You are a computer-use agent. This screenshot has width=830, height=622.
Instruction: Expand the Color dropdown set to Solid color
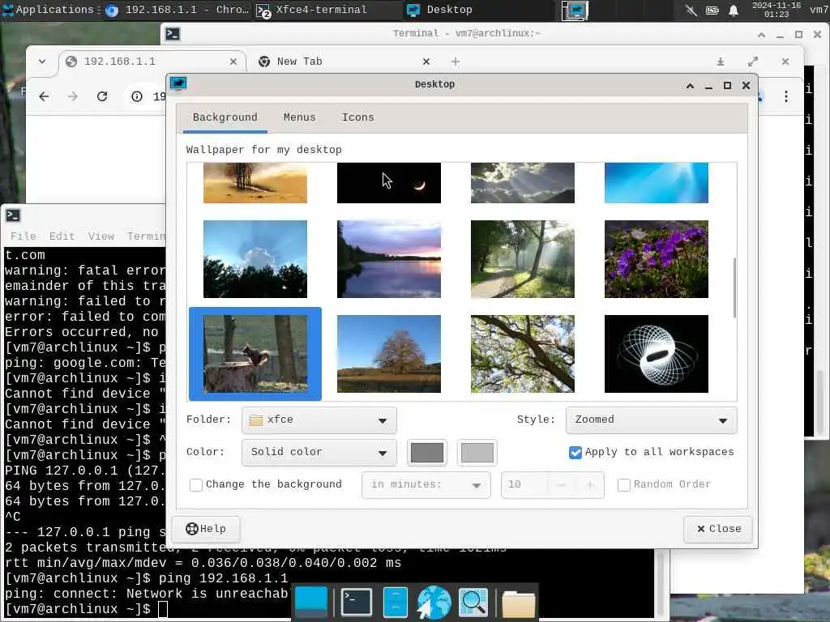click(319, 452)
